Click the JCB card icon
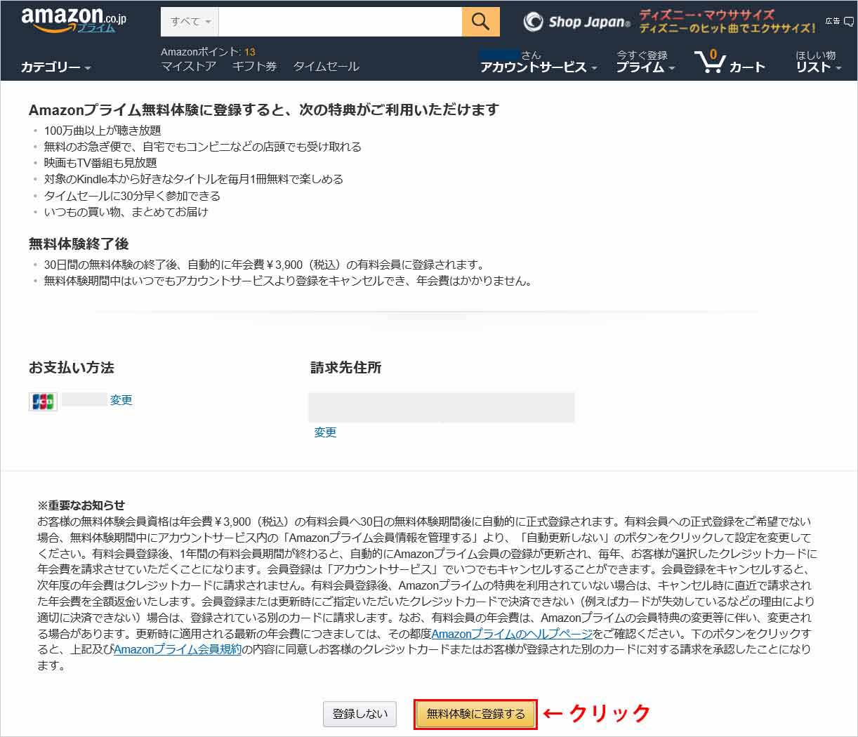This screenshot has height=737, width=858. 43,401
